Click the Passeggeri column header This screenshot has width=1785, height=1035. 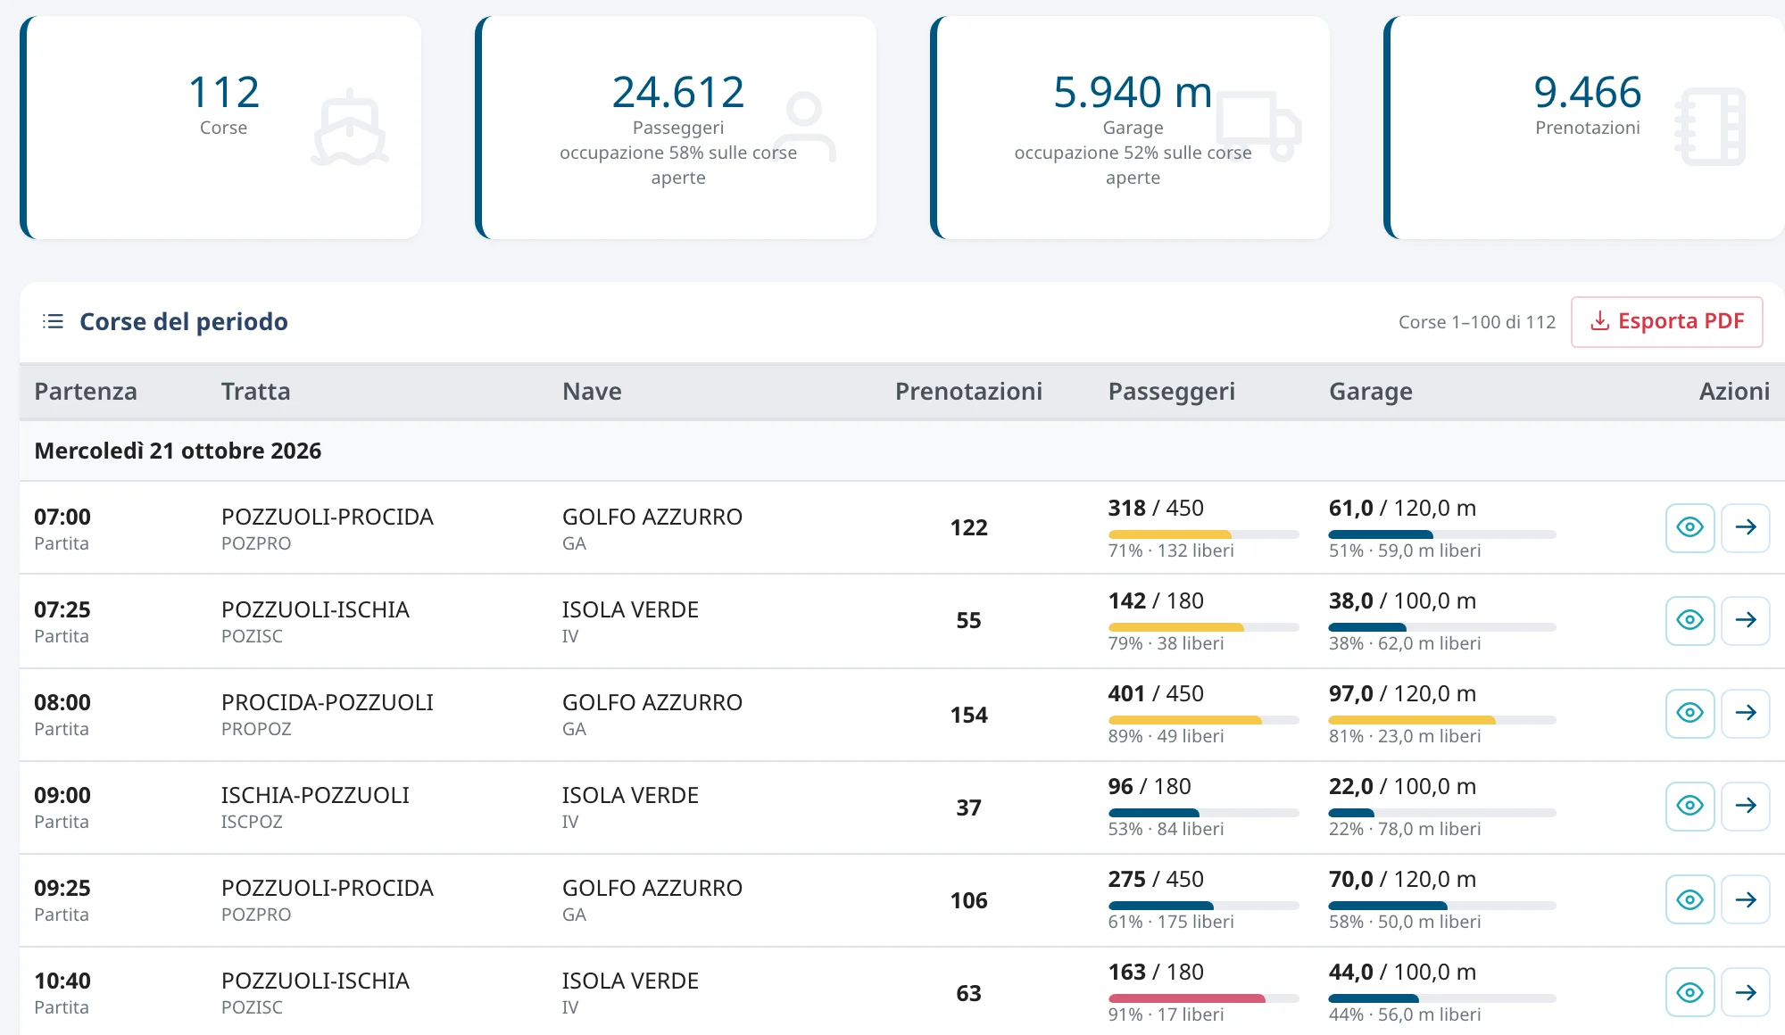(1171, 391)
